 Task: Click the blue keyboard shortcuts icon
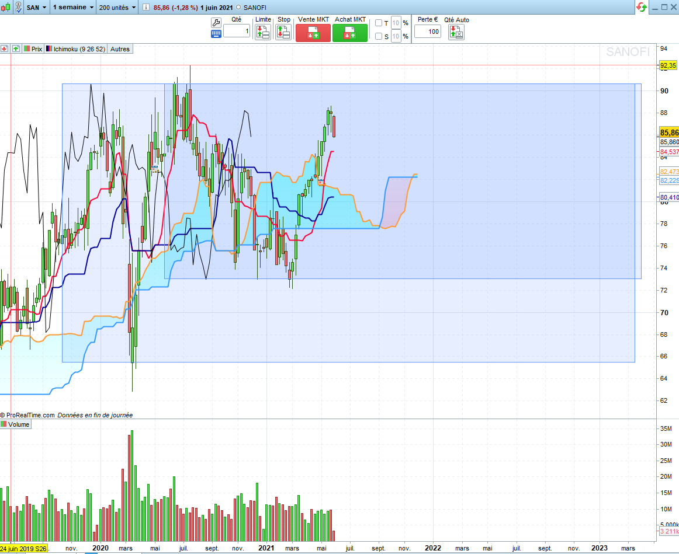point(216,34)
